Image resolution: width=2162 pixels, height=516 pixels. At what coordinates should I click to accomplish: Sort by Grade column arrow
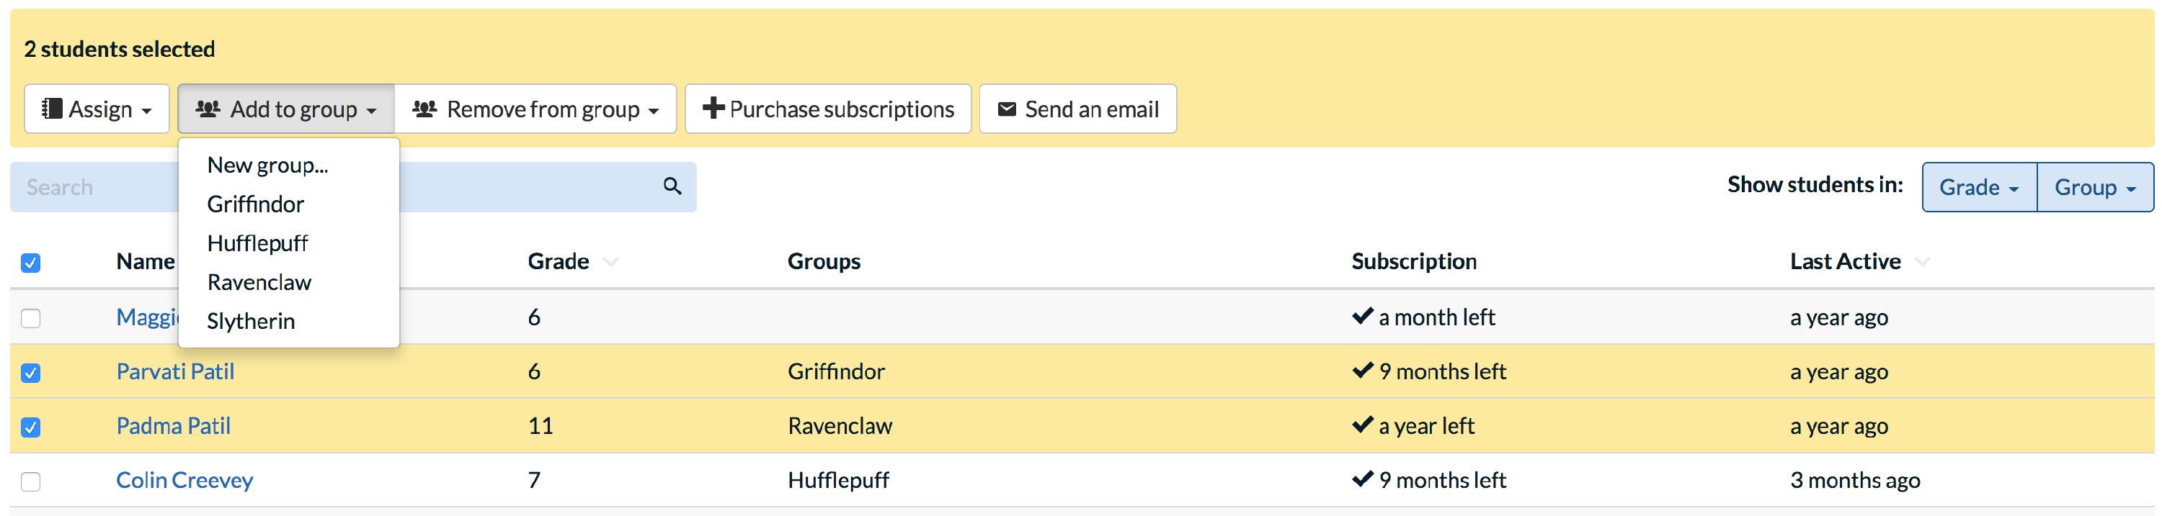(611, 262)
